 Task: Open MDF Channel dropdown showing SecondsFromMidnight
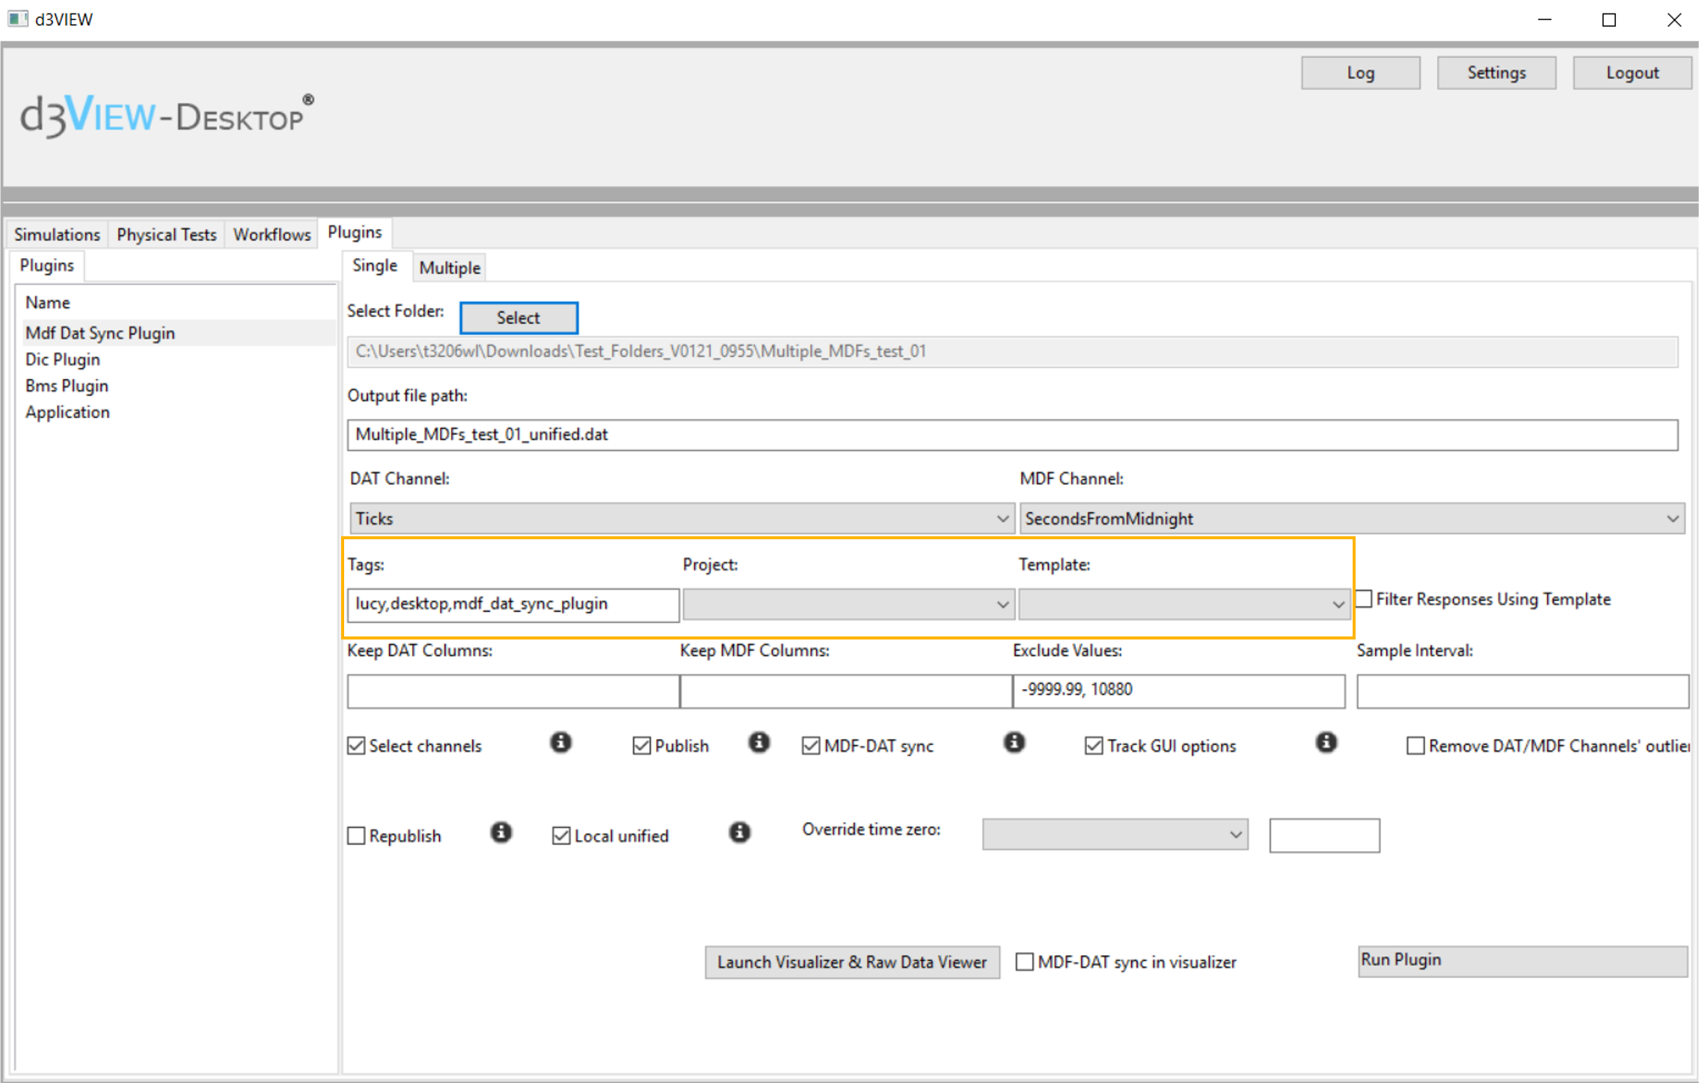[x=1352, y=518]
